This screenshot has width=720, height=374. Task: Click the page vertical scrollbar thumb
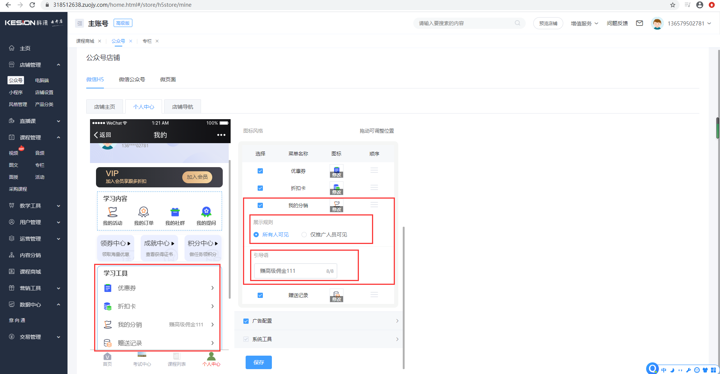[717, 127]
